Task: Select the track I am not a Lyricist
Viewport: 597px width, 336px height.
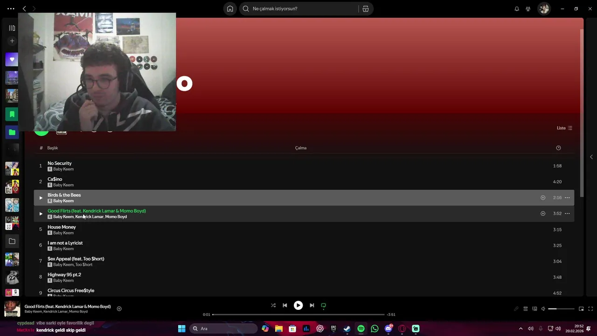Action: [304, 245]
